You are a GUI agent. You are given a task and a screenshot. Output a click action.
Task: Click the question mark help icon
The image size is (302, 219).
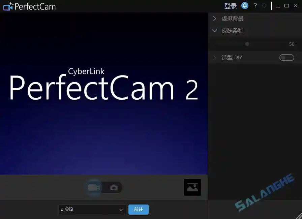(255, 5)
